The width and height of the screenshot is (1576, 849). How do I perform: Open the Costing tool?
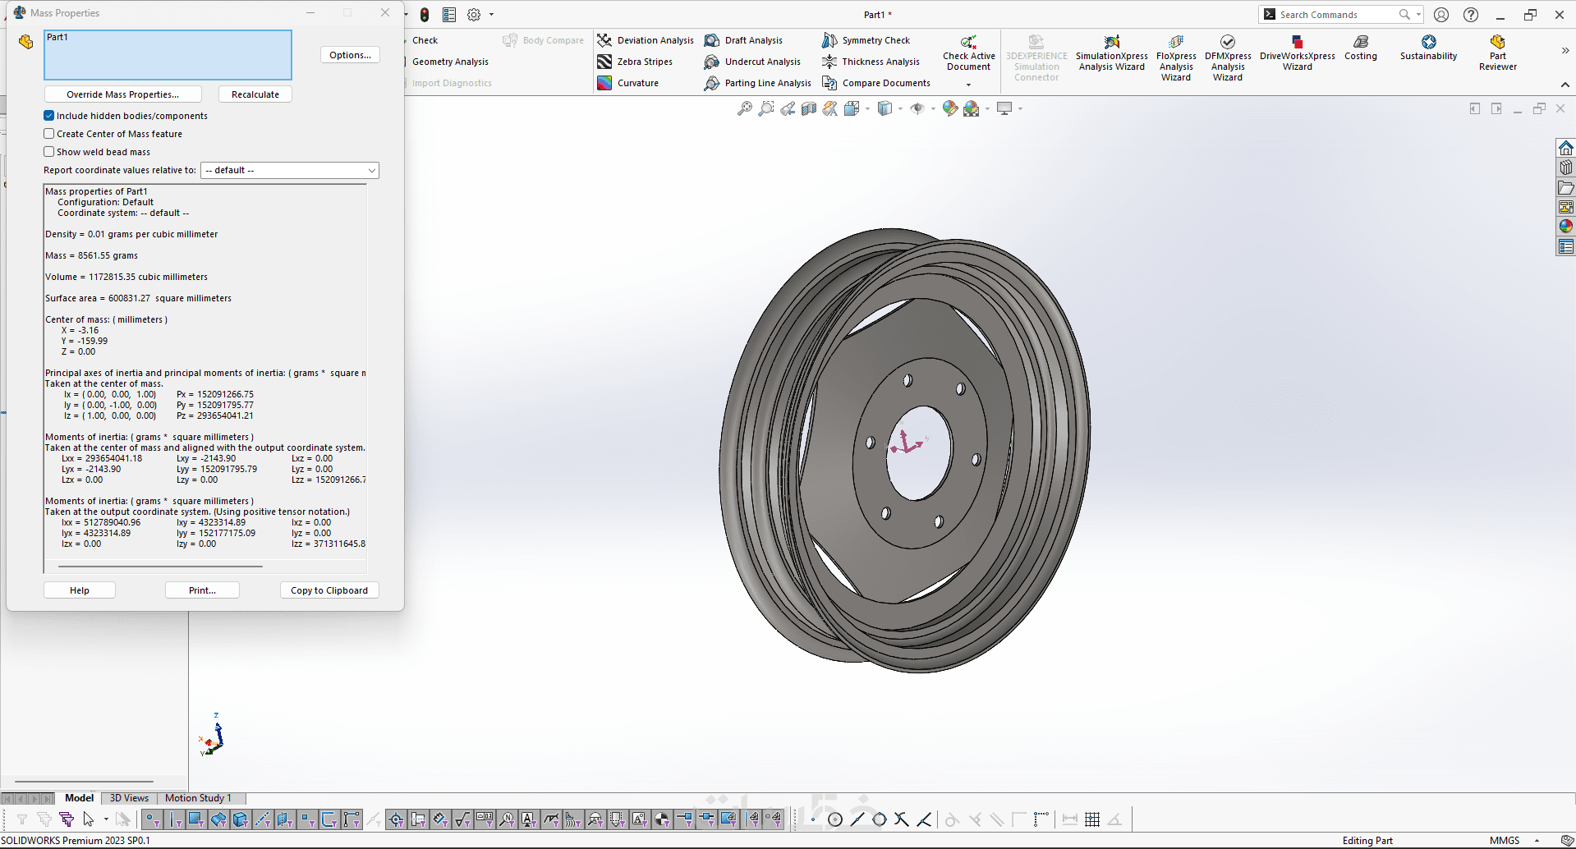coord(1360,48)
